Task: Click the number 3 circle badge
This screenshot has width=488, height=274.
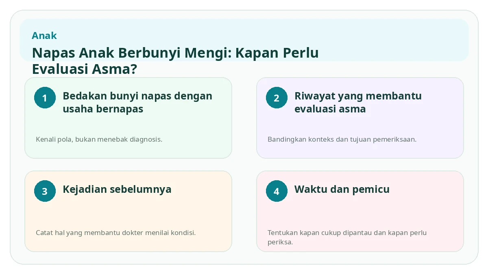Action: point(45,191)
